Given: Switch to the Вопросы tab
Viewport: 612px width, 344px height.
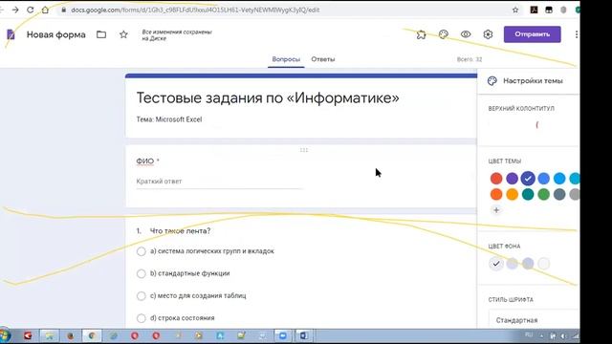Looking at the screenshot, I should point(286,59).
